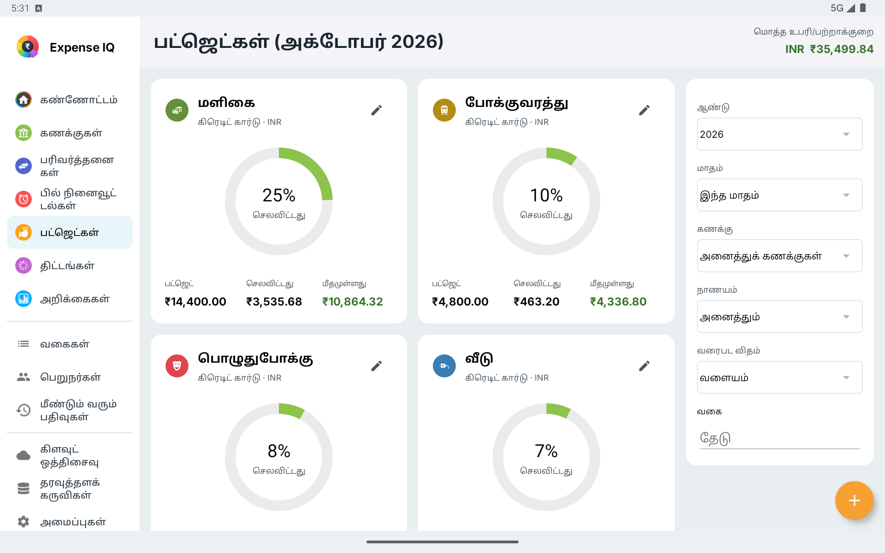The height and width of the screenshot is (553, 885).
Task: Open பரிவர்த்தனைகள் transfer icon in sidebar
Action: coord(24,166)
